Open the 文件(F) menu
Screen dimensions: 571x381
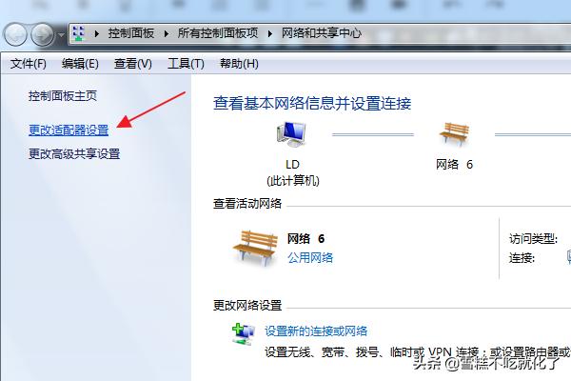click(29, 64)
